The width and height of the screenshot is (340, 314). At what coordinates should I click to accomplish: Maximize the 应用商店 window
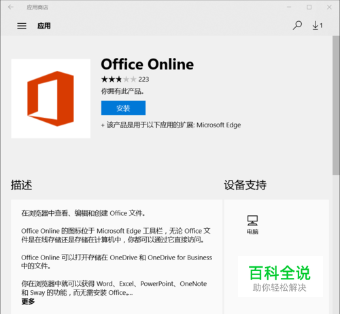(309, 7)
